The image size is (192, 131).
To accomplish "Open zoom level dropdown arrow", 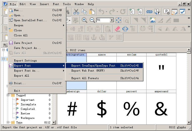I will (112, 20).
